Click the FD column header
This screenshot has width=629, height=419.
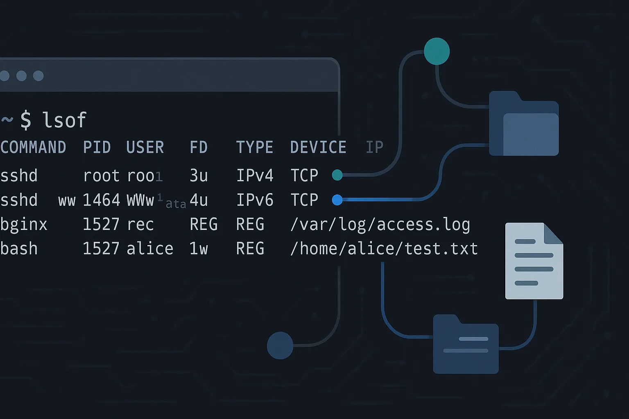(199, 147)
